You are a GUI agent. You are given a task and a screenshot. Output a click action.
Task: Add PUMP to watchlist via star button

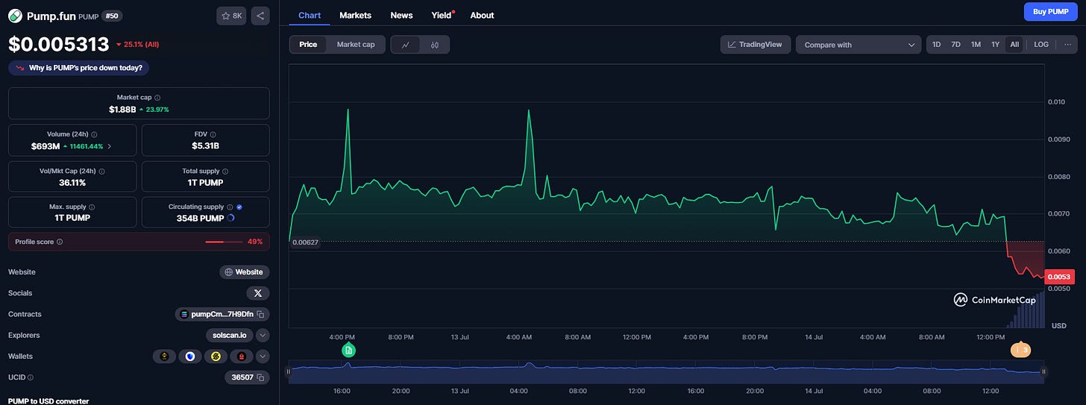[x=232, y=16]
